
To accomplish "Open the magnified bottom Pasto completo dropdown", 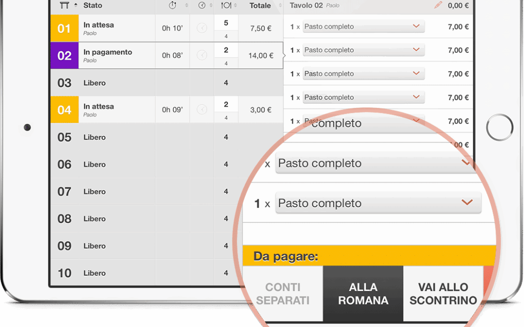I will 378,203.
